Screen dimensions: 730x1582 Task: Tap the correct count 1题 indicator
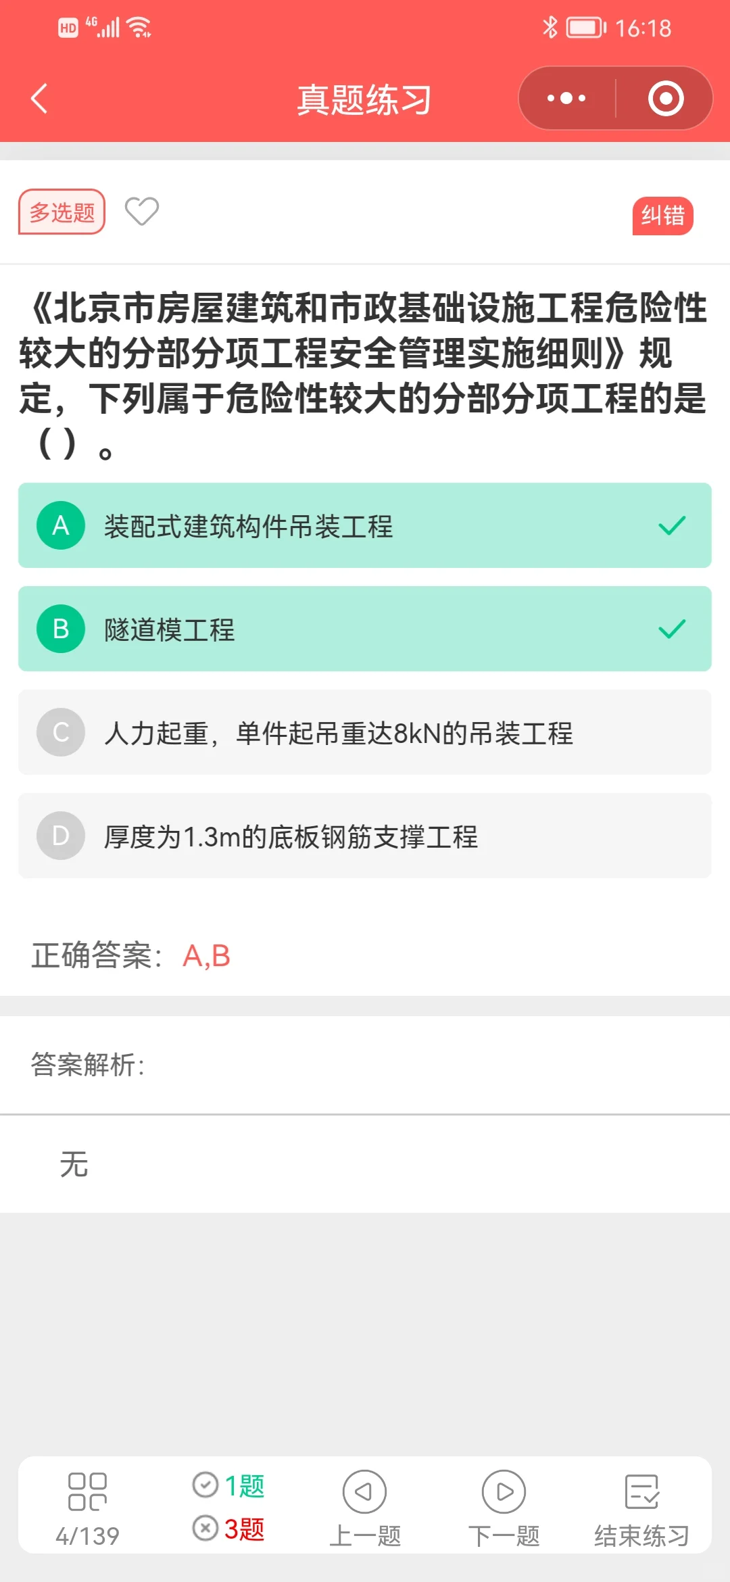tap(229, 1485)
